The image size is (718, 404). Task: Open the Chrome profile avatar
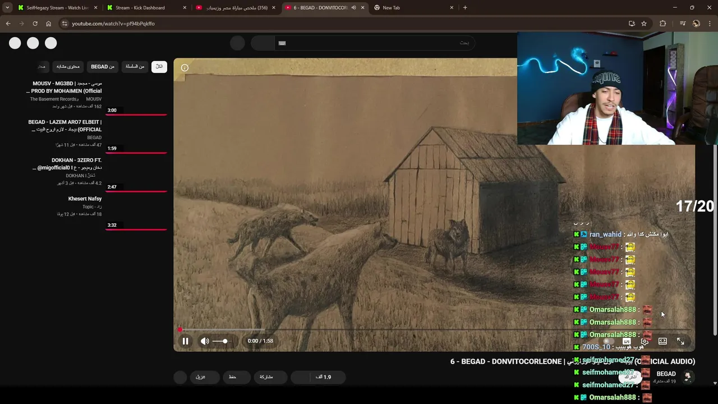(696, 24)
